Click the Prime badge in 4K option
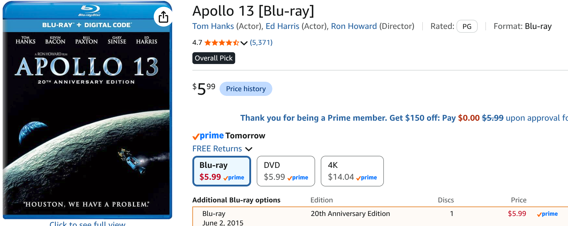This screenshot has height=226, width=568. point(366,178)
